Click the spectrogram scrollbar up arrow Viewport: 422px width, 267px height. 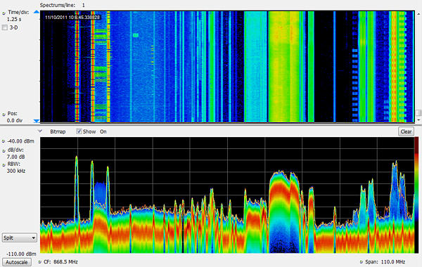point(418,13)
